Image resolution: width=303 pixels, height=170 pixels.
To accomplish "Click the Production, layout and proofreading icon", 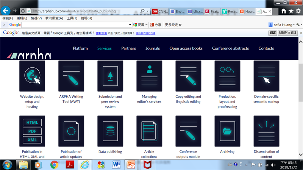I will pos(227,76).
